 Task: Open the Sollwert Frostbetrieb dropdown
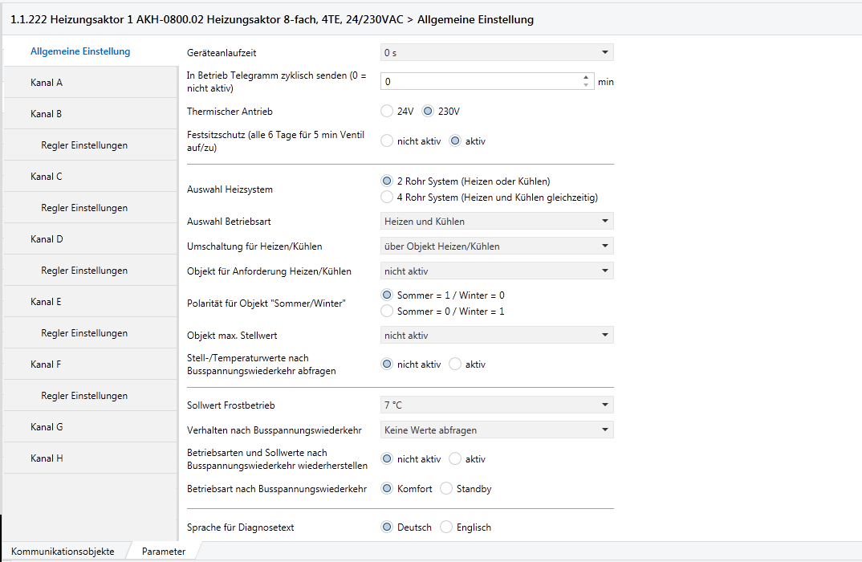tap(496, 405)
